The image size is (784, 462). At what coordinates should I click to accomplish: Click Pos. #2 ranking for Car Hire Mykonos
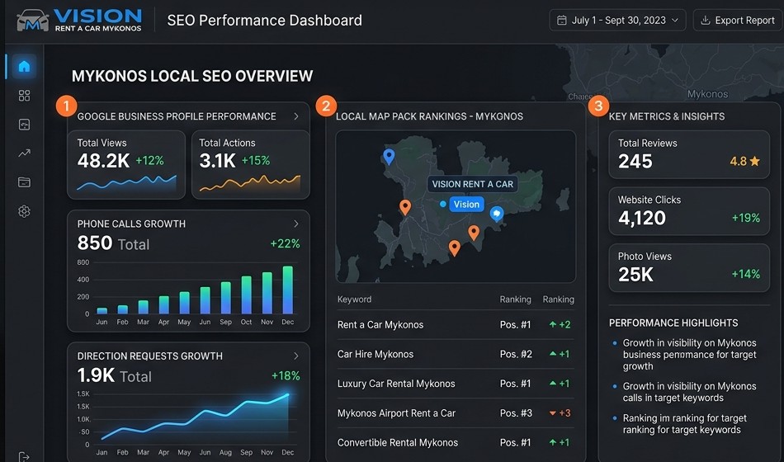click(x=516, y=354)
